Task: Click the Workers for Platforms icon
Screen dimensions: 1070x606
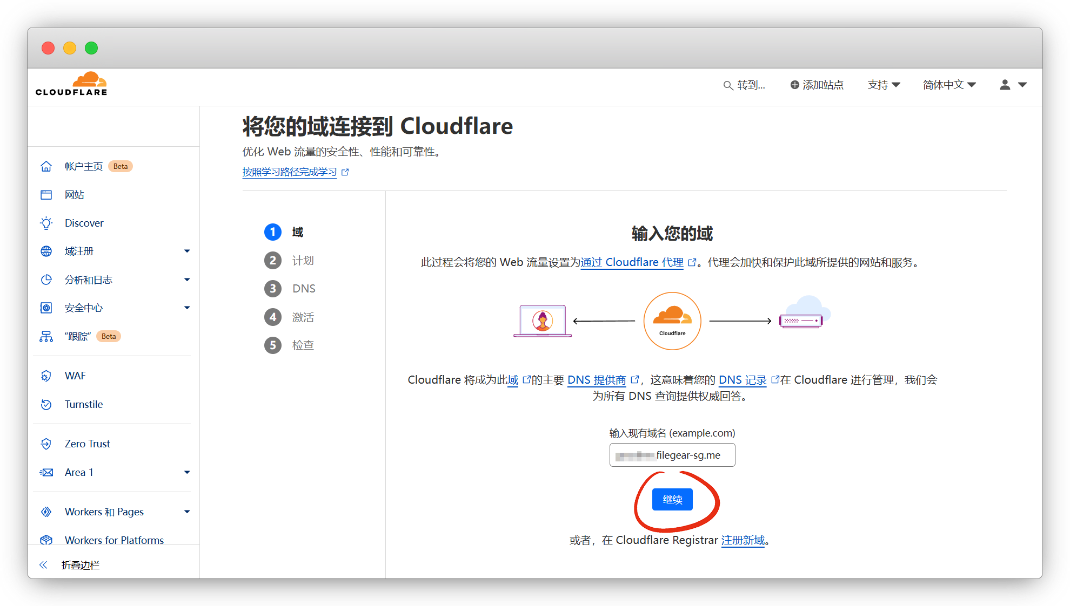Action: [46, 540]
